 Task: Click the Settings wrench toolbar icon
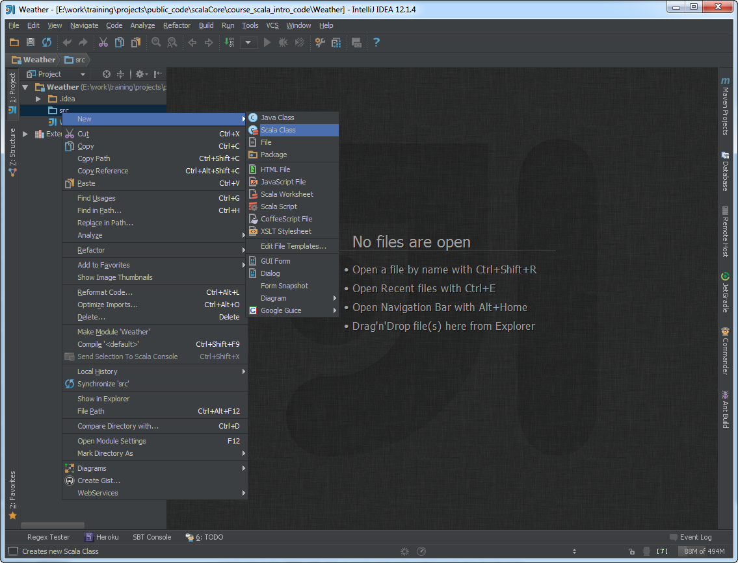point(320,42)
